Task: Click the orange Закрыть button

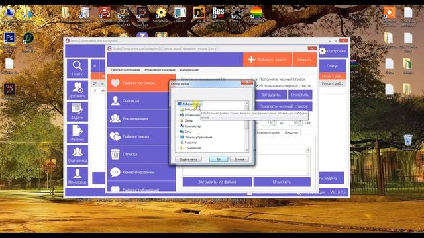Action: (304, 59)
